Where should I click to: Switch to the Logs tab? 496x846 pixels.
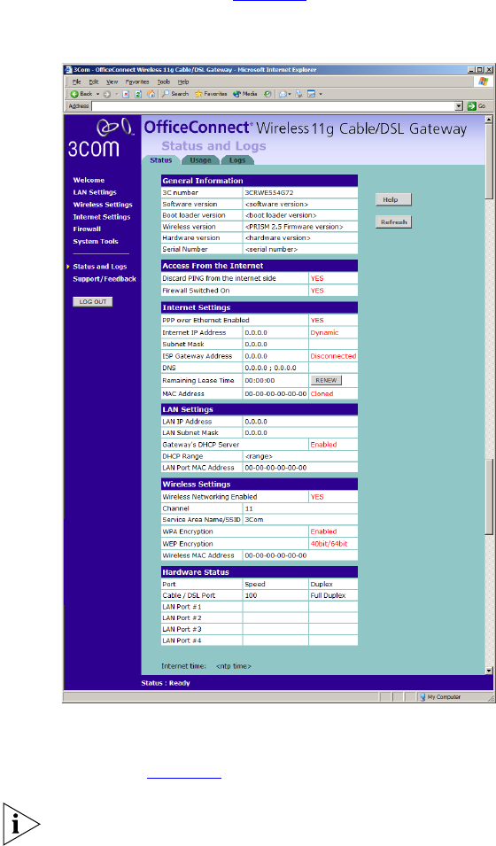[x=237, y=160]
